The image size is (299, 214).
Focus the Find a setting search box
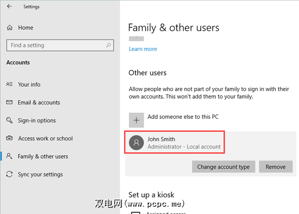point(56,45)
